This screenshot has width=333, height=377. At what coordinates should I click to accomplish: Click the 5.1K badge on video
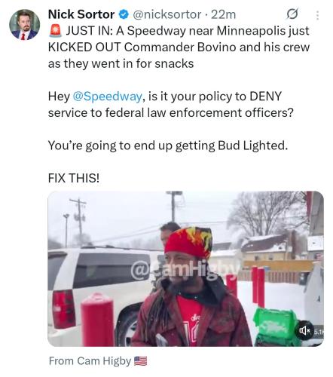(x=318, y=332)
